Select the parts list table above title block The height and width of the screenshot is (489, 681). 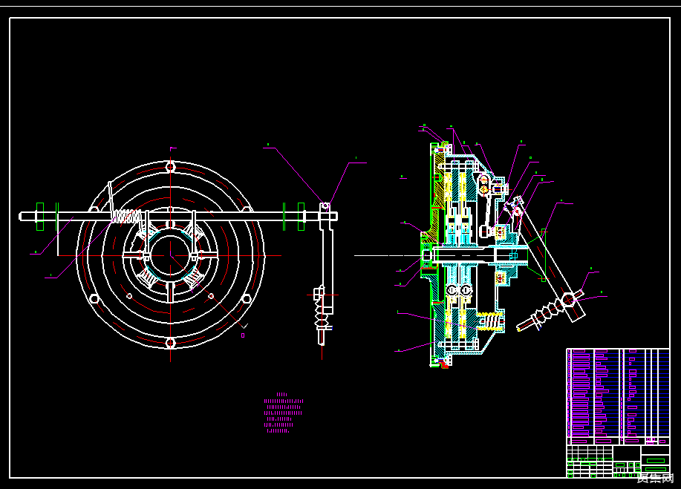(x=618, y=396)
